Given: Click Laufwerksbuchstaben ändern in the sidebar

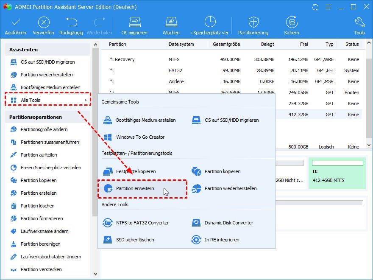Looking at the screenshot, I should tap(51, 257).
